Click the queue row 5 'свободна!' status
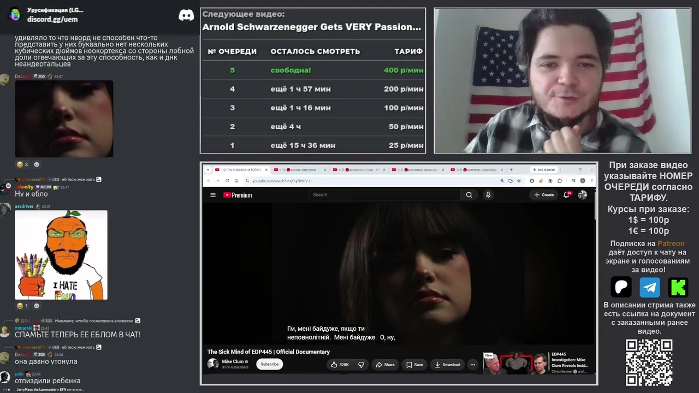This screenshot has height=393, width=699. pos(291,70)
